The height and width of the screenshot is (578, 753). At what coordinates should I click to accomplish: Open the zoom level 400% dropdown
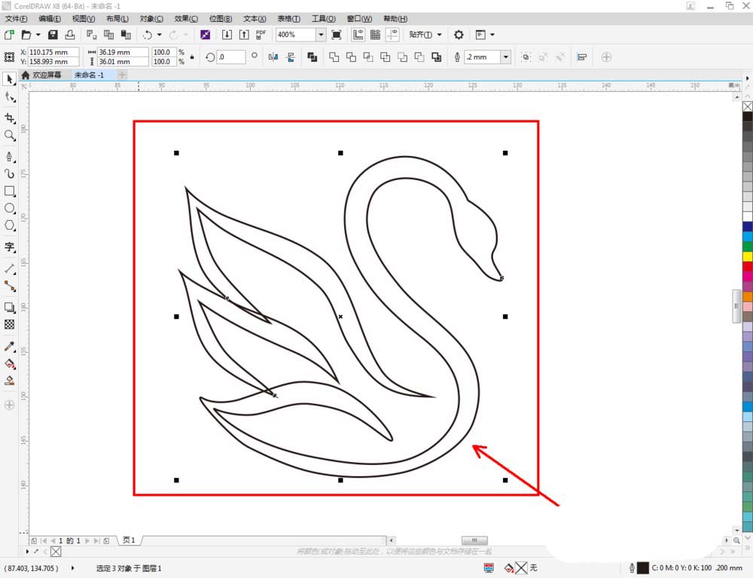point(321,35)
